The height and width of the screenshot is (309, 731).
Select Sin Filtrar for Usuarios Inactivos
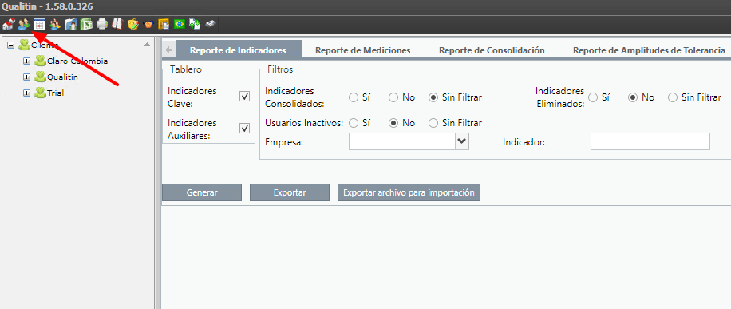[x=433, y=123]
